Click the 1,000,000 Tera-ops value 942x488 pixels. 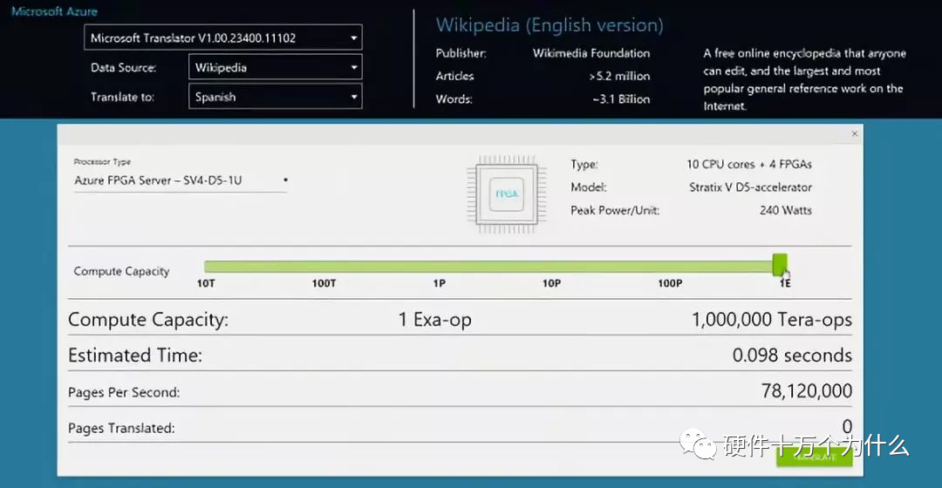click(771, 319)
